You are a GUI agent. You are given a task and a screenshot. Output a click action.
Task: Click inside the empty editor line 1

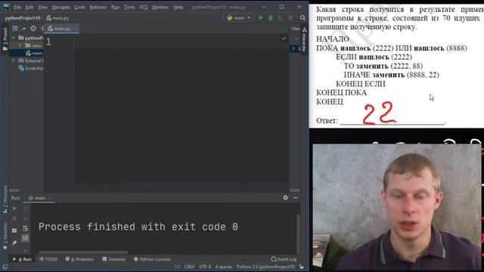(181, 42)
